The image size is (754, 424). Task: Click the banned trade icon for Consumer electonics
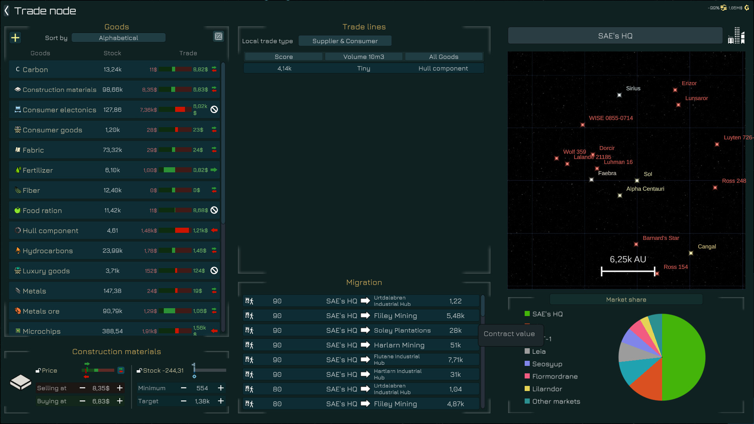214,110
